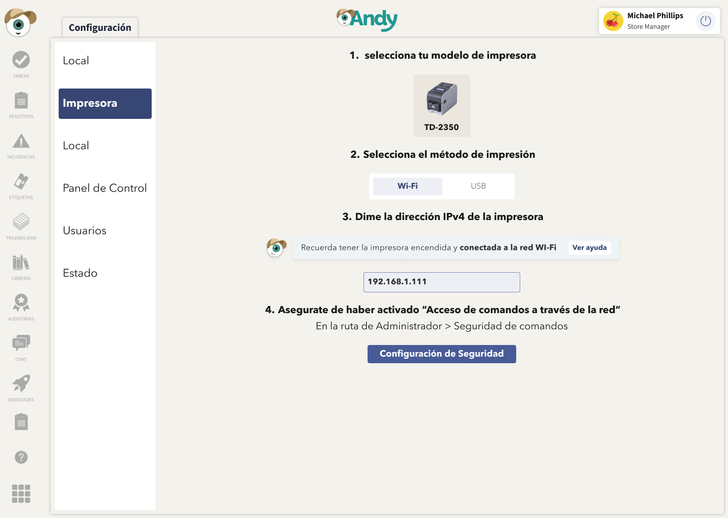This screenshot has height=518, width=728.
Task: Click the "Acceso de comandos" step 4 heading
Action: (x=442, y=310)
